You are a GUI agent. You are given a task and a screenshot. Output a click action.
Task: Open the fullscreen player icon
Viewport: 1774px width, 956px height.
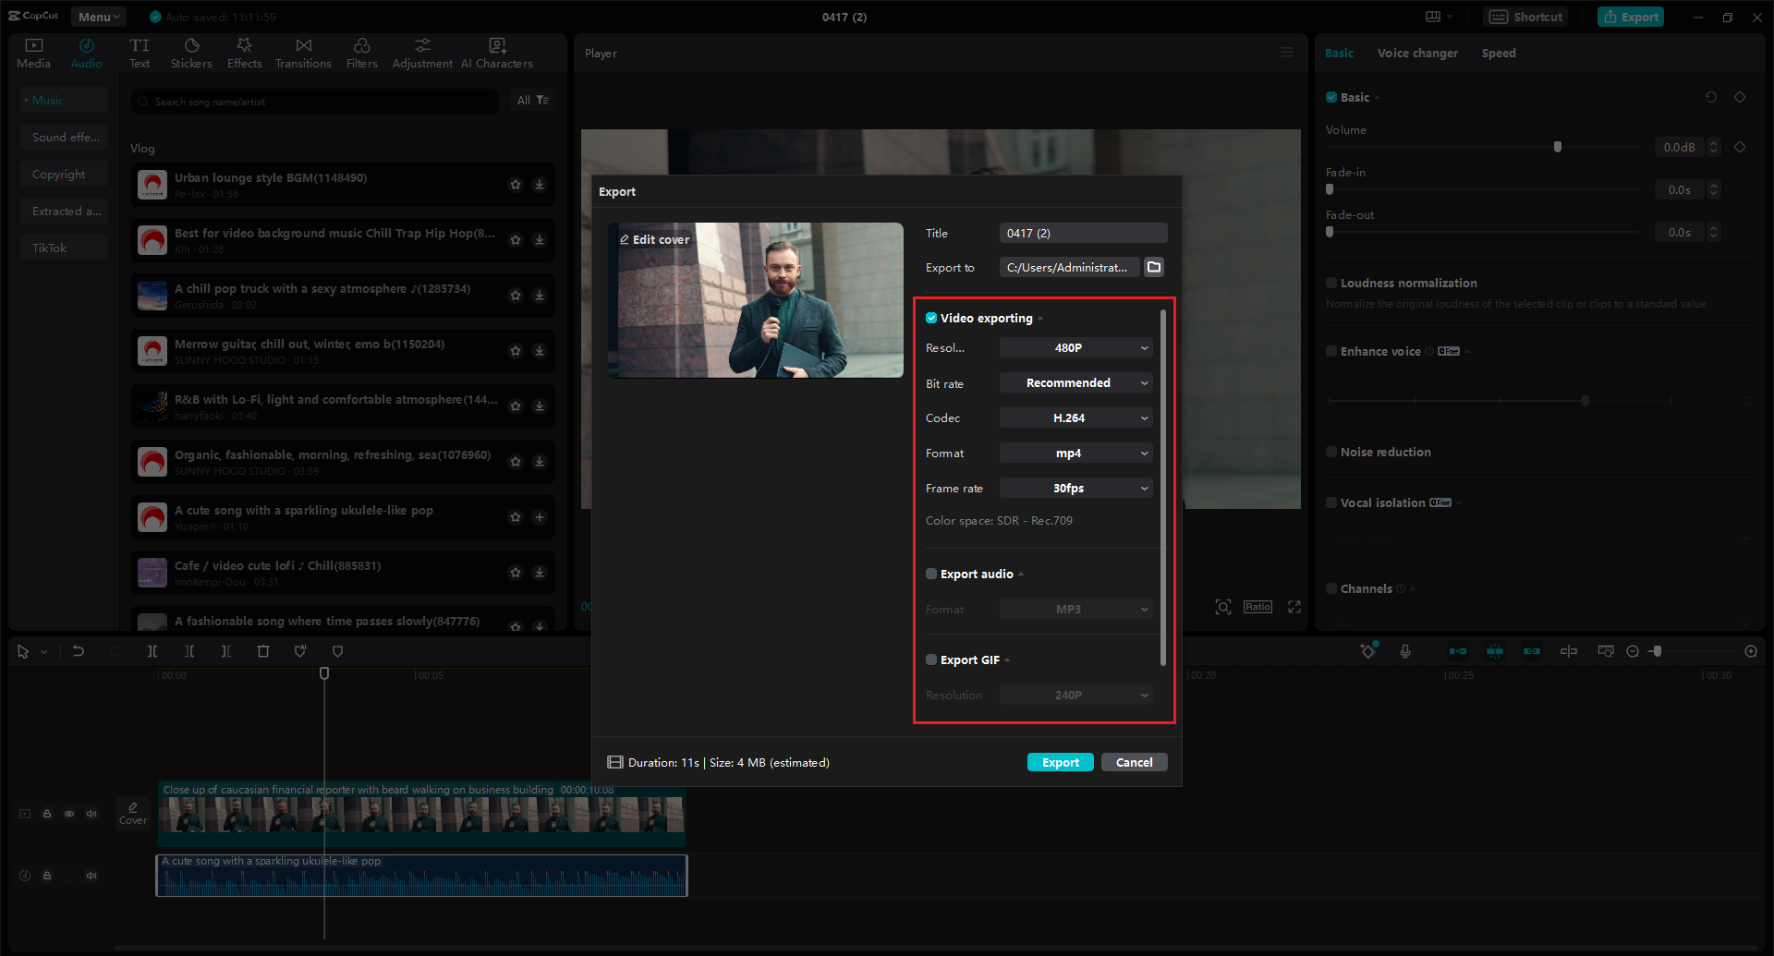(1294, 607)
